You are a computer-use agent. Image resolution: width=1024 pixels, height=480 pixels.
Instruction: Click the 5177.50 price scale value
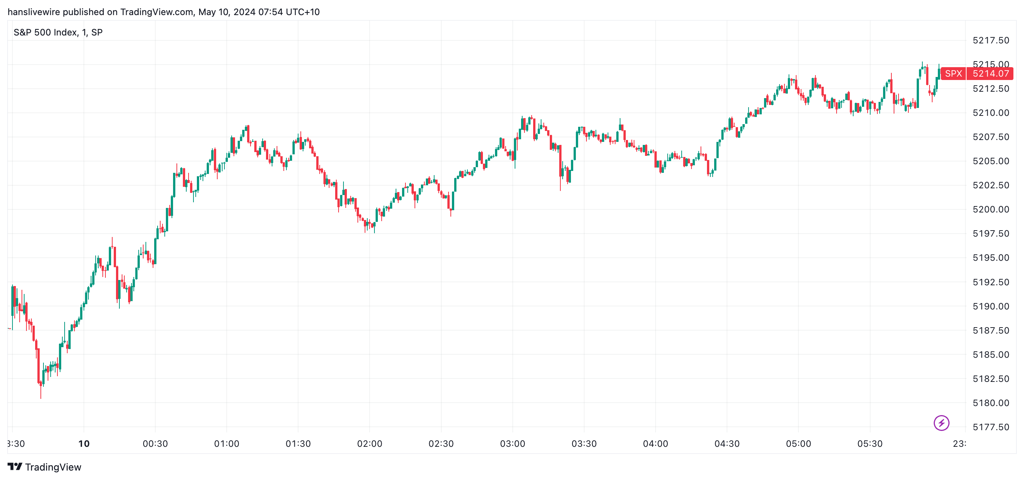pyautogui.click(x=991, y=427)
